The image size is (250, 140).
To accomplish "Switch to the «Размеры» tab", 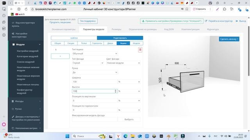I will tap(116, 30).
